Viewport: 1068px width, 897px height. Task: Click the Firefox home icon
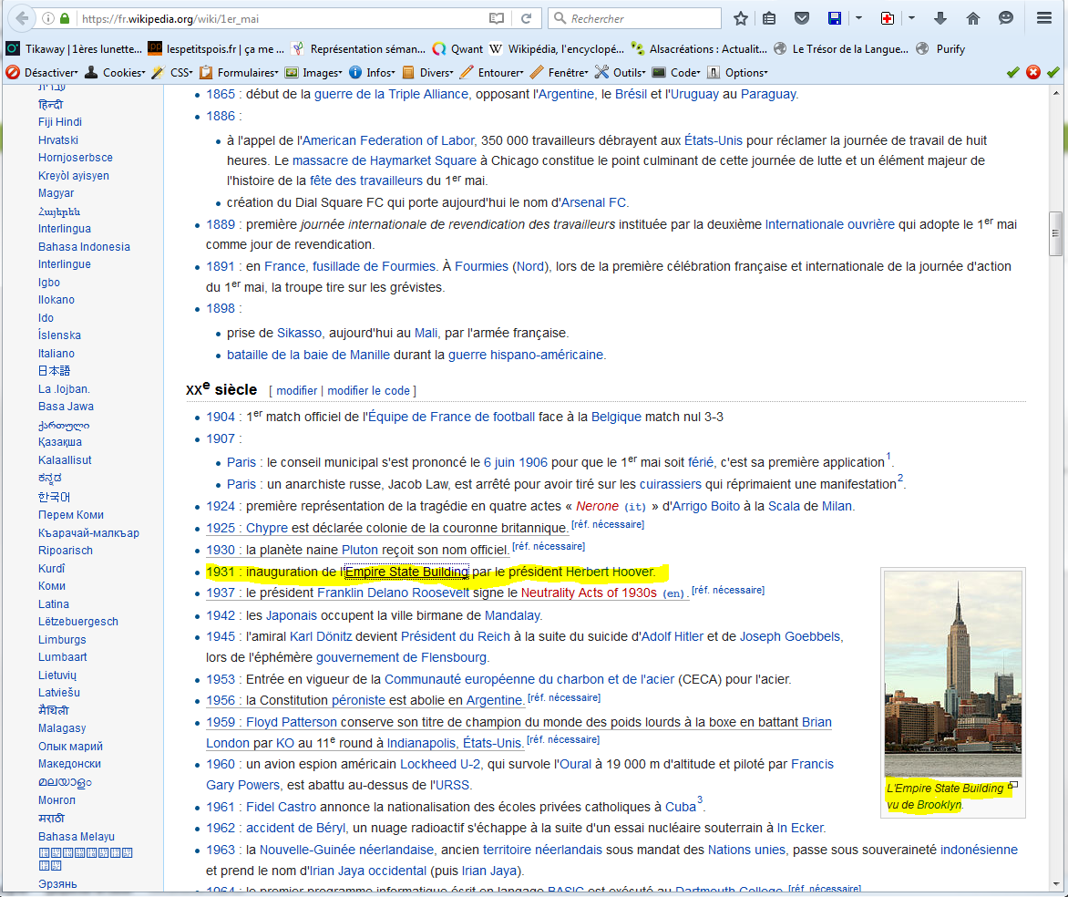point(973,18)
